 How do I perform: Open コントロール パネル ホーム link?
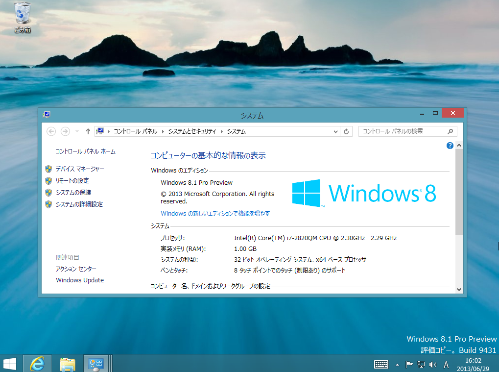coord(85,151)
